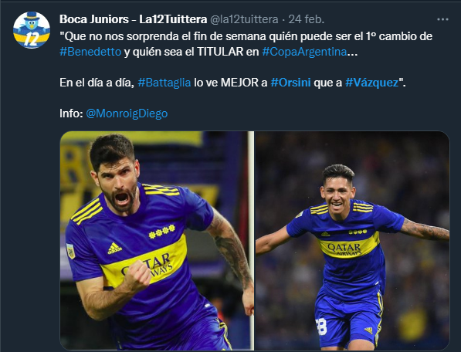This screenshot has height=352, width=461.
Task: Follow the #CopaArgentina hashtag
Action: (x=304, y=52)
